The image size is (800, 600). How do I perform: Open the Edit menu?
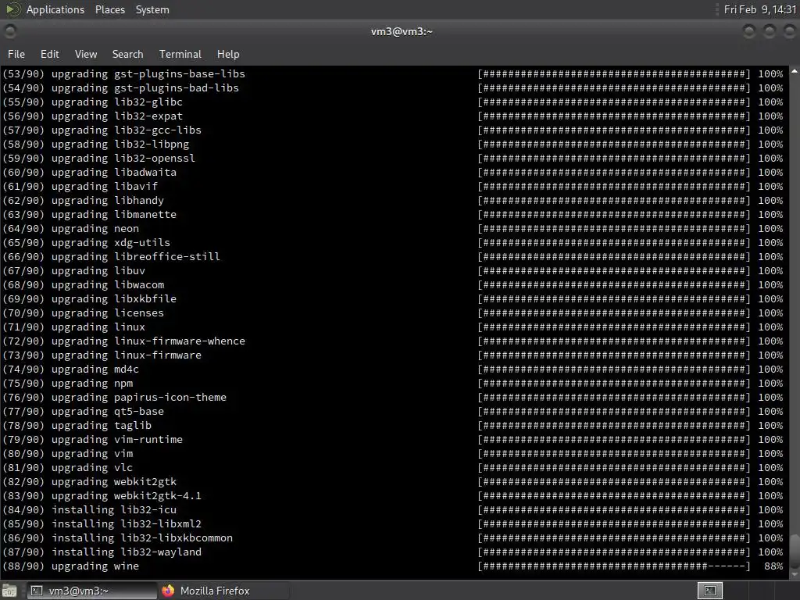tap(49, 54)
